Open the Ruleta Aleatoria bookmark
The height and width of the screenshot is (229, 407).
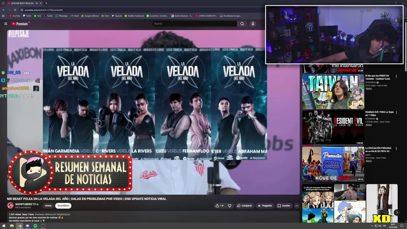pos(182,16)
